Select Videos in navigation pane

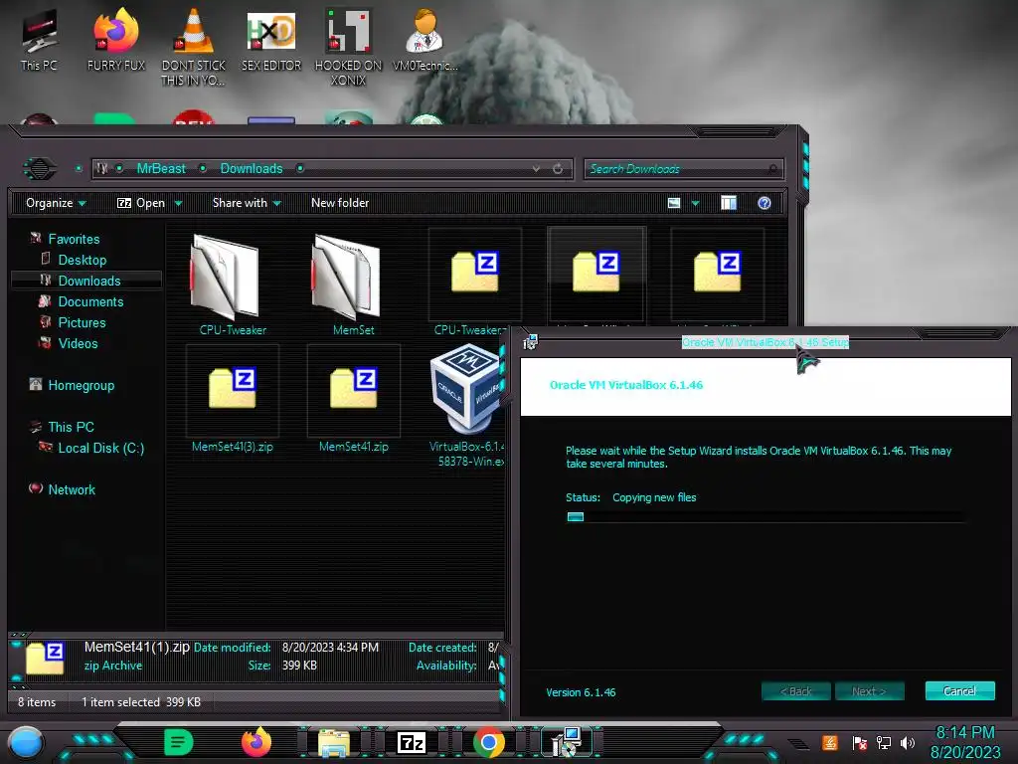pos(78,343)
